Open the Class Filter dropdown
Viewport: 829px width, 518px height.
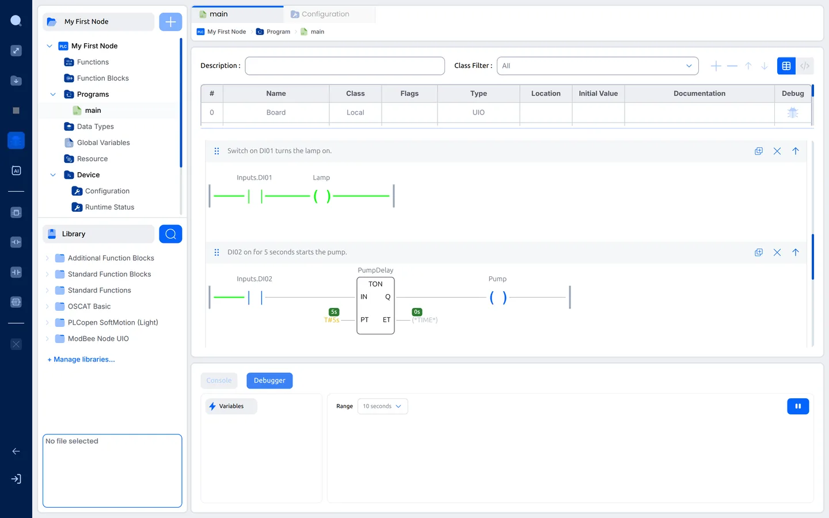598,66
